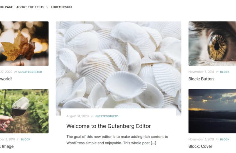236x153 pixels.
Task: Select Uncategorized category under leaf post
Action: [x=30, y=72]
